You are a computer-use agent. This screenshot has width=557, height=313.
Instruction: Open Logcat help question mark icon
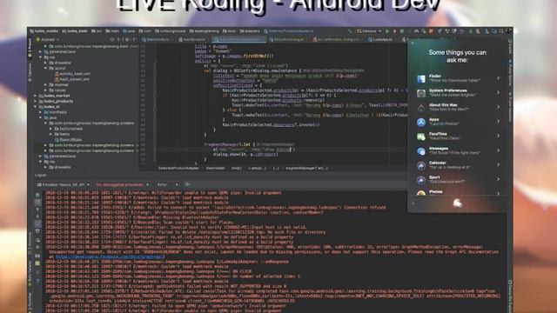click(37, 282)
